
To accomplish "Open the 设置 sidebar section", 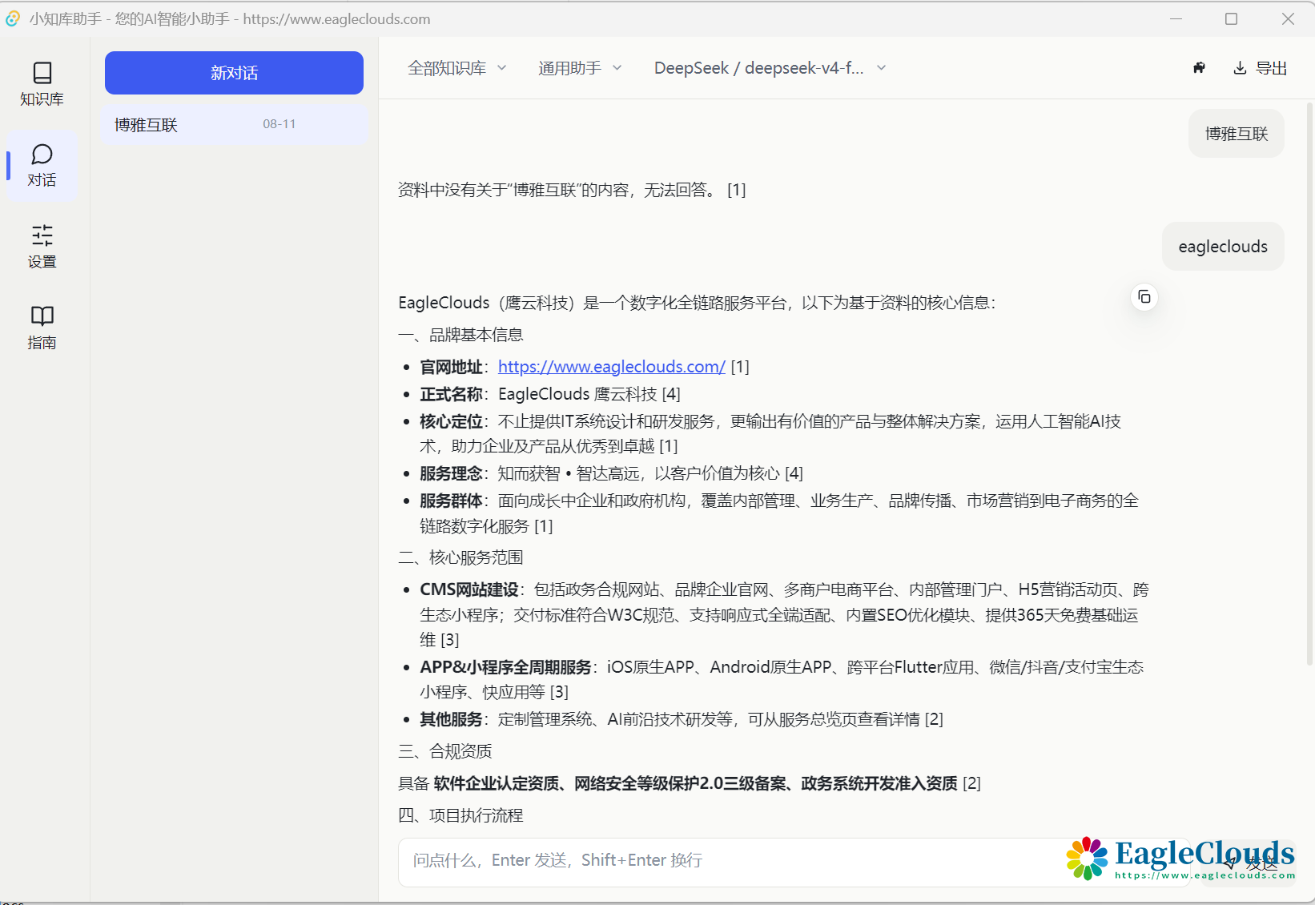I will (42, 247).
